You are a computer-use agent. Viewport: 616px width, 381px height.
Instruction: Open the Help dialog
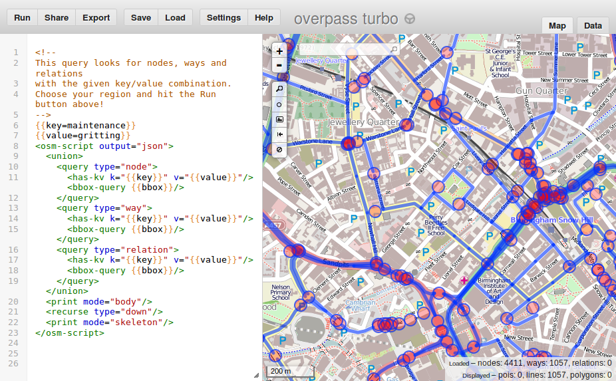click(263, 18)
